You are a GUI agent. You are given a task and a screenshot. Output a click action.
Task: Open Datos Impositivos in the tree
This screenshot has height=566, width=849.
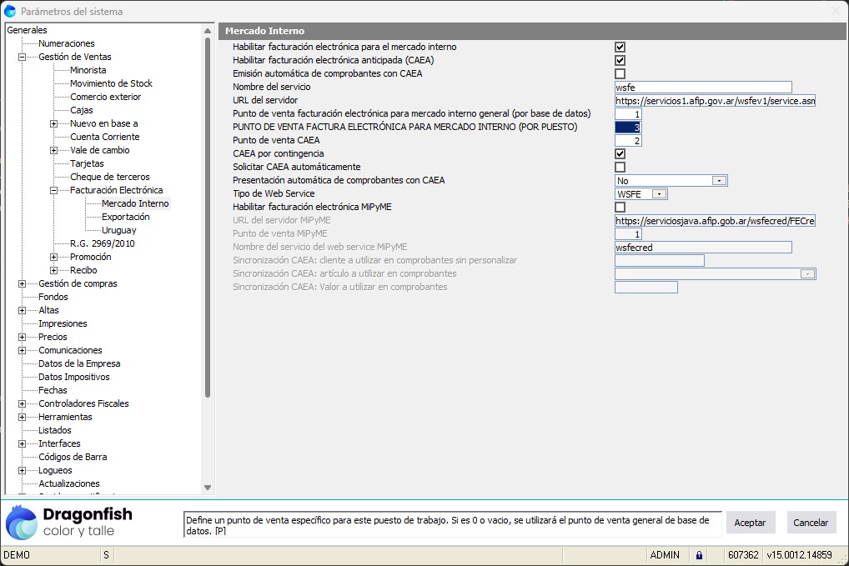coord(73,377)
